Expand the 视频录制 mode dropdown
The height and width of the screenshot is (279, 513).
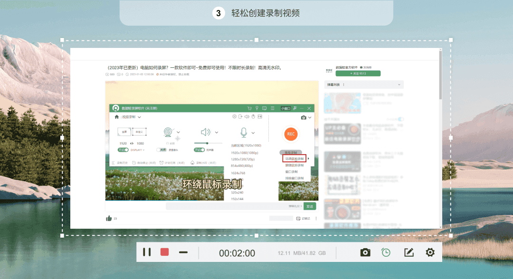point(140,117)
